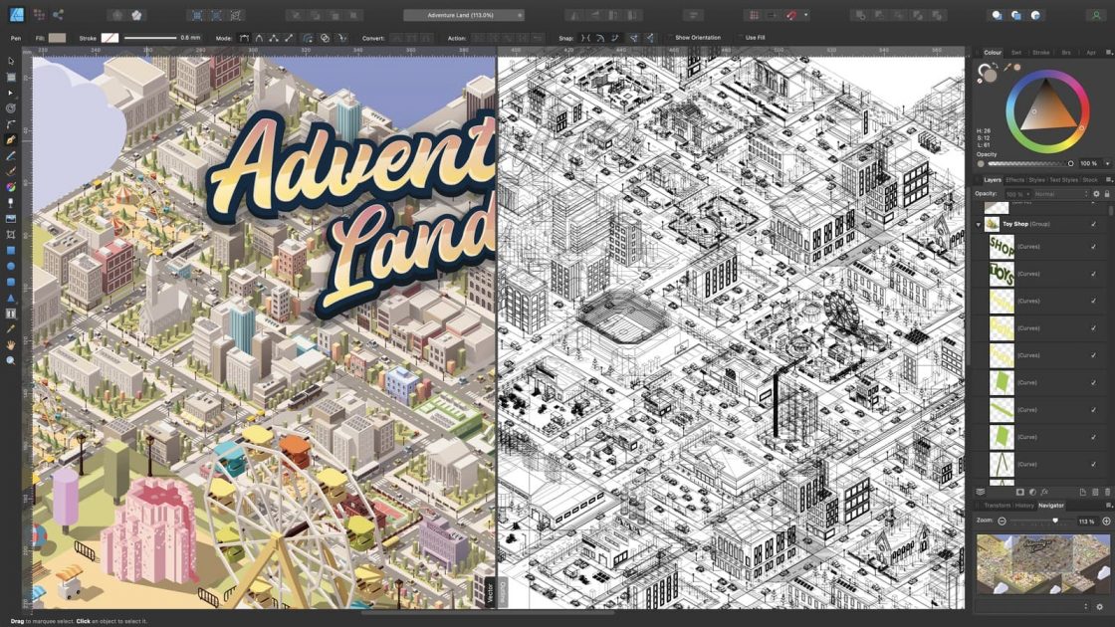
Task: Click the Fill swatch in the context toolbar
Action: tap(57, 36)
